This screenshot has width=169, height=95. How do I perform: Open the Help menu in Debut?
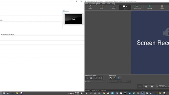114,4
